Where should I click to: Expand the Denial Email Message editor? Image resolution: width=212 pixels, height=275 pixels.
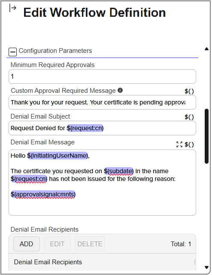click(x=179, y=144)
